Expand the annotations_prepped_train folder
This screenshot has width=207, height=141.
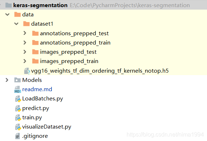coord(25,42)
